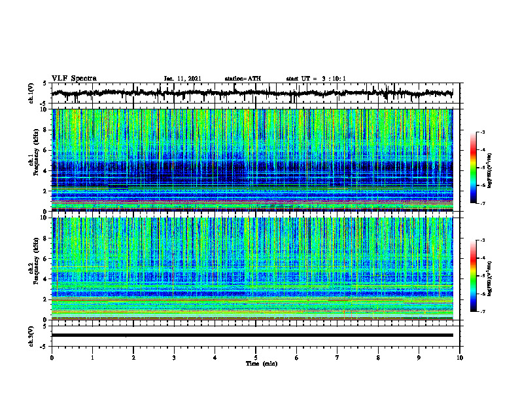Click the "-3" label on ch.2 color bar

(x=482, y=240)
